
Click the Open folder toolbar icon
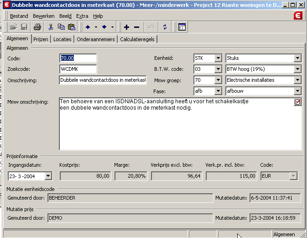pyautogui.click(x=14, y=27)
